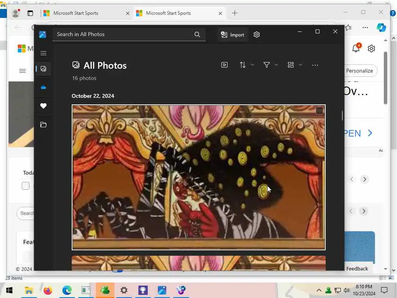
Task: Click the Feedback link in Edge
Action: click(x=357, y=269)
